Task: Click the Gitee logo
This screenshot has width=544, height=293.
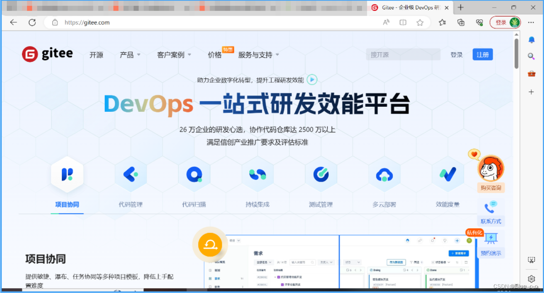Action: (x=46, y=54)
